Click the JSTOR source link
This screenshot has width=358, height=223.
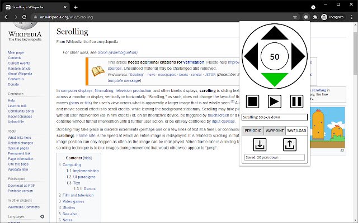point(210,74)
